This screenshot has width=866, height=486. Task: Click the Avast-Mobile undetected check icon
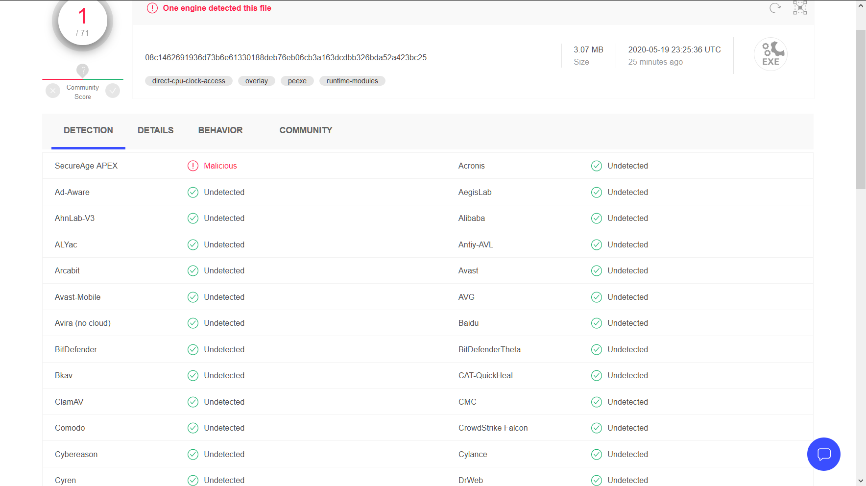point(193,297)
